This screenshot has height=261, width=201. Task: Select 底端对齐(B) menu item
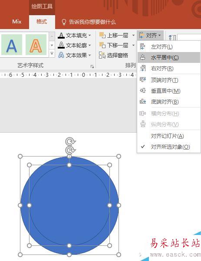pyautogui.click(x=169, y=101)
